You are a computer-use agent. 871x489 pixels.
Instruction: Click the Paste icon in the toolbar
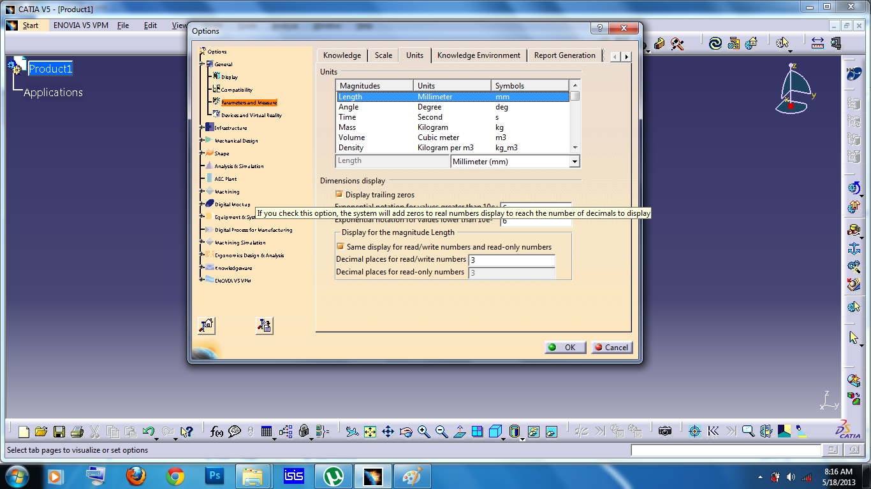(x=130, y=431)
